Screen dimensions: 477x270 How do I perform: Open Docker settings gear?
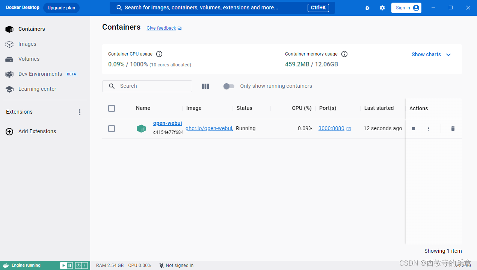click(x=382, y=8)
